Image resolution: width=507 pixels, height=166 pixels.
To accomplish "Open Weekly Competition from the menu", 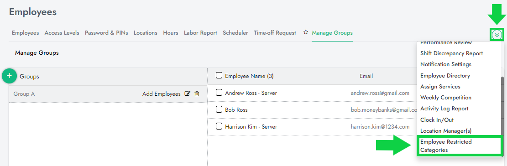I will (445, 98).
